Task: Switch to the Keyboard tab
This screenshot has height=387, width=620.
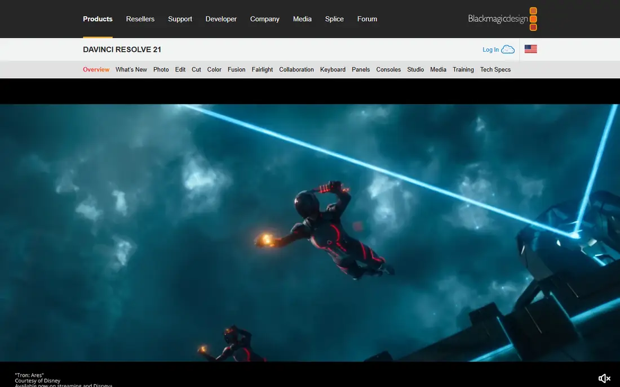Action: [333, 69]
